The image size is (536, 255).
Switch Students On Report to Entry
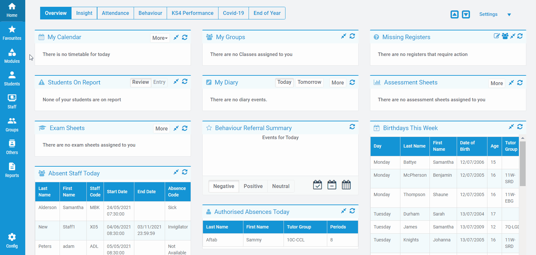(159, 82)
